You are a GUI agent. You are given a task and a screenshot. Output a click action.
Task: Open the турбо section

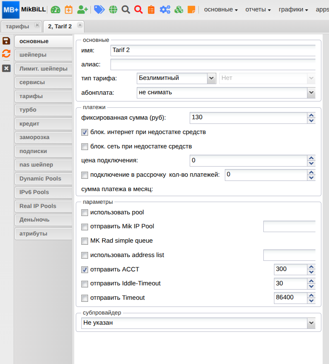coord(44,110)
